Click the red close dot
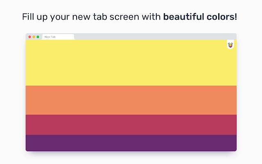 pos(30,37)
